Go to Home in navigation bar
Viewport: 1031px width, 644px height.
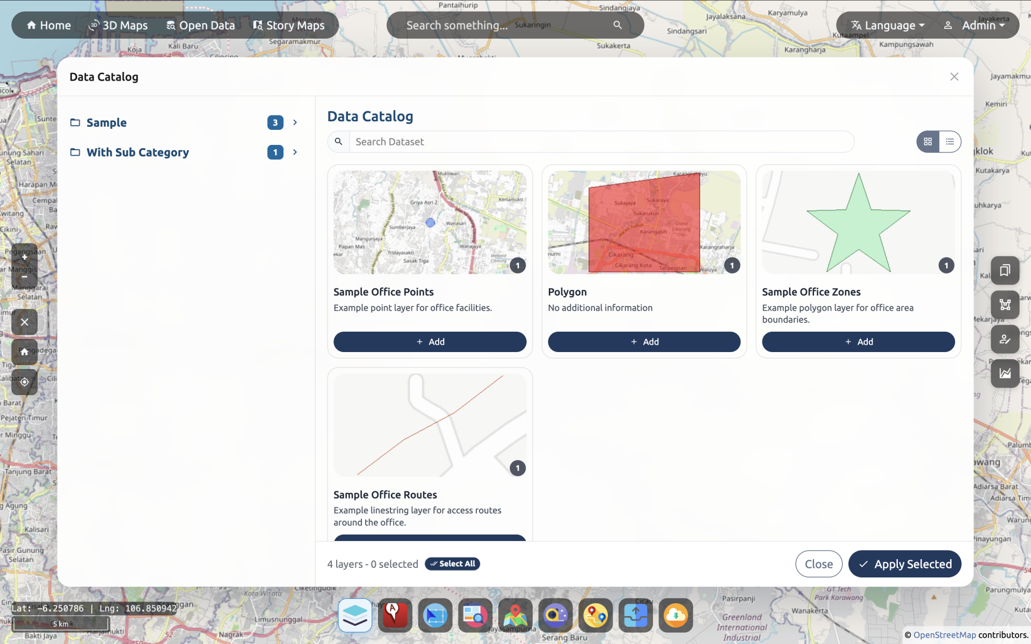48,25
